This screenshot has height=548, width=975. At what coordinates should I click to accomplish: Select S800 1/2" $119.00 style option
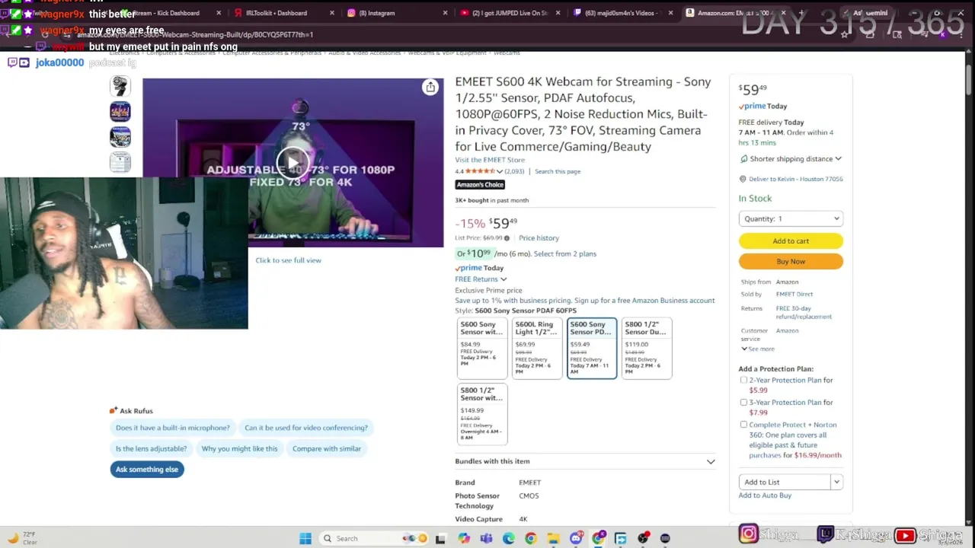pyautogui.click(x=647, y=348)
